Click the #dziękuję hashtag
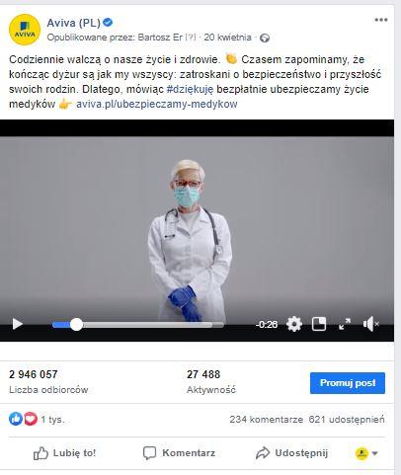 (x=190, y=89)
